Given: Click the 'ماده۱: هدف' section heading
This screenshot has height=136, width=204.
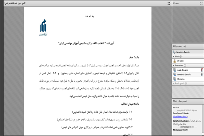Looking at the screenshot, I should click(x=134, y=57).
